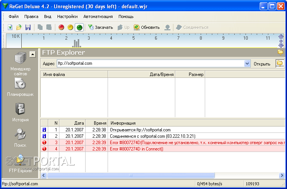Save the list with the floppy disk icon
Screen dimensions: 287x189
click(x=28, y=27)
